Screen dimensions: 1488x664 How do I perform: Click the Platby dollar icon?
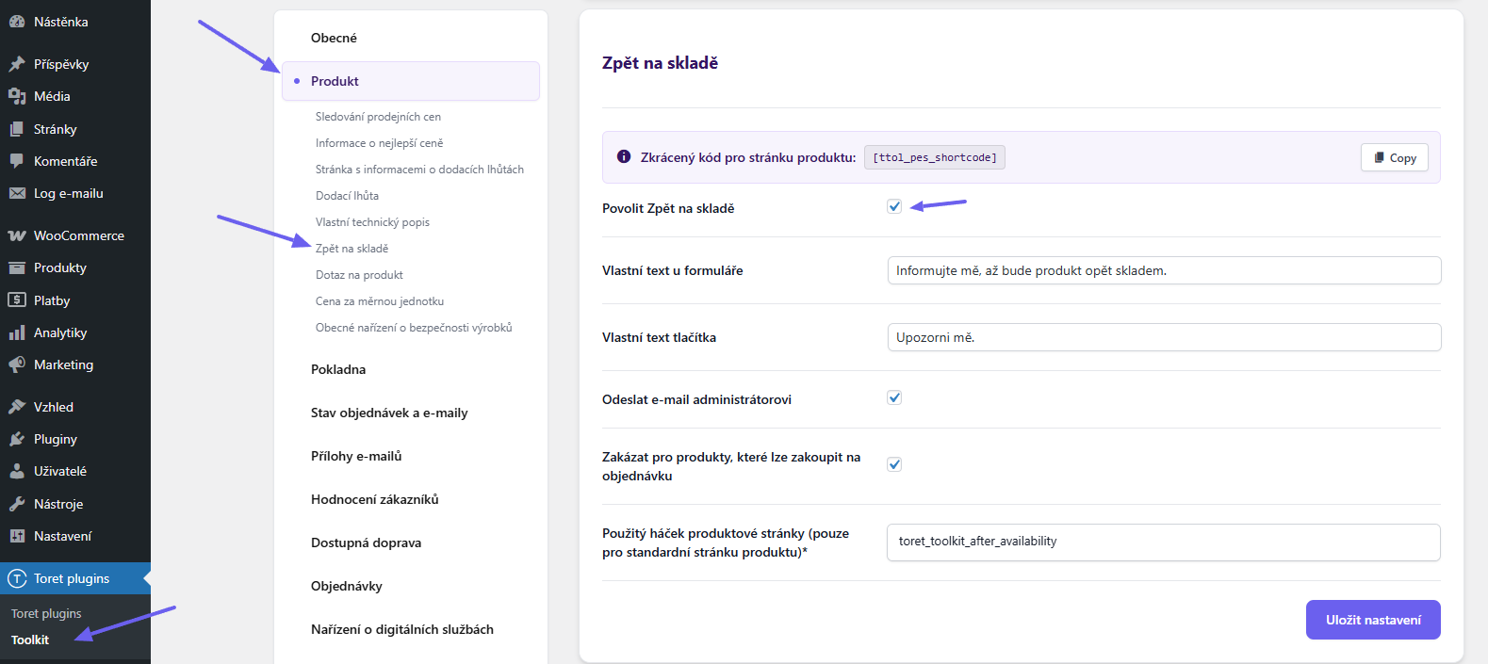17,300
